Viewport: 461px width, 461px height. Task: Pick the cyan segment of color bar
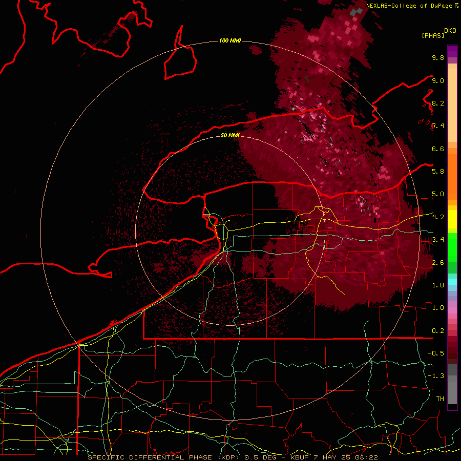point(452,282)
